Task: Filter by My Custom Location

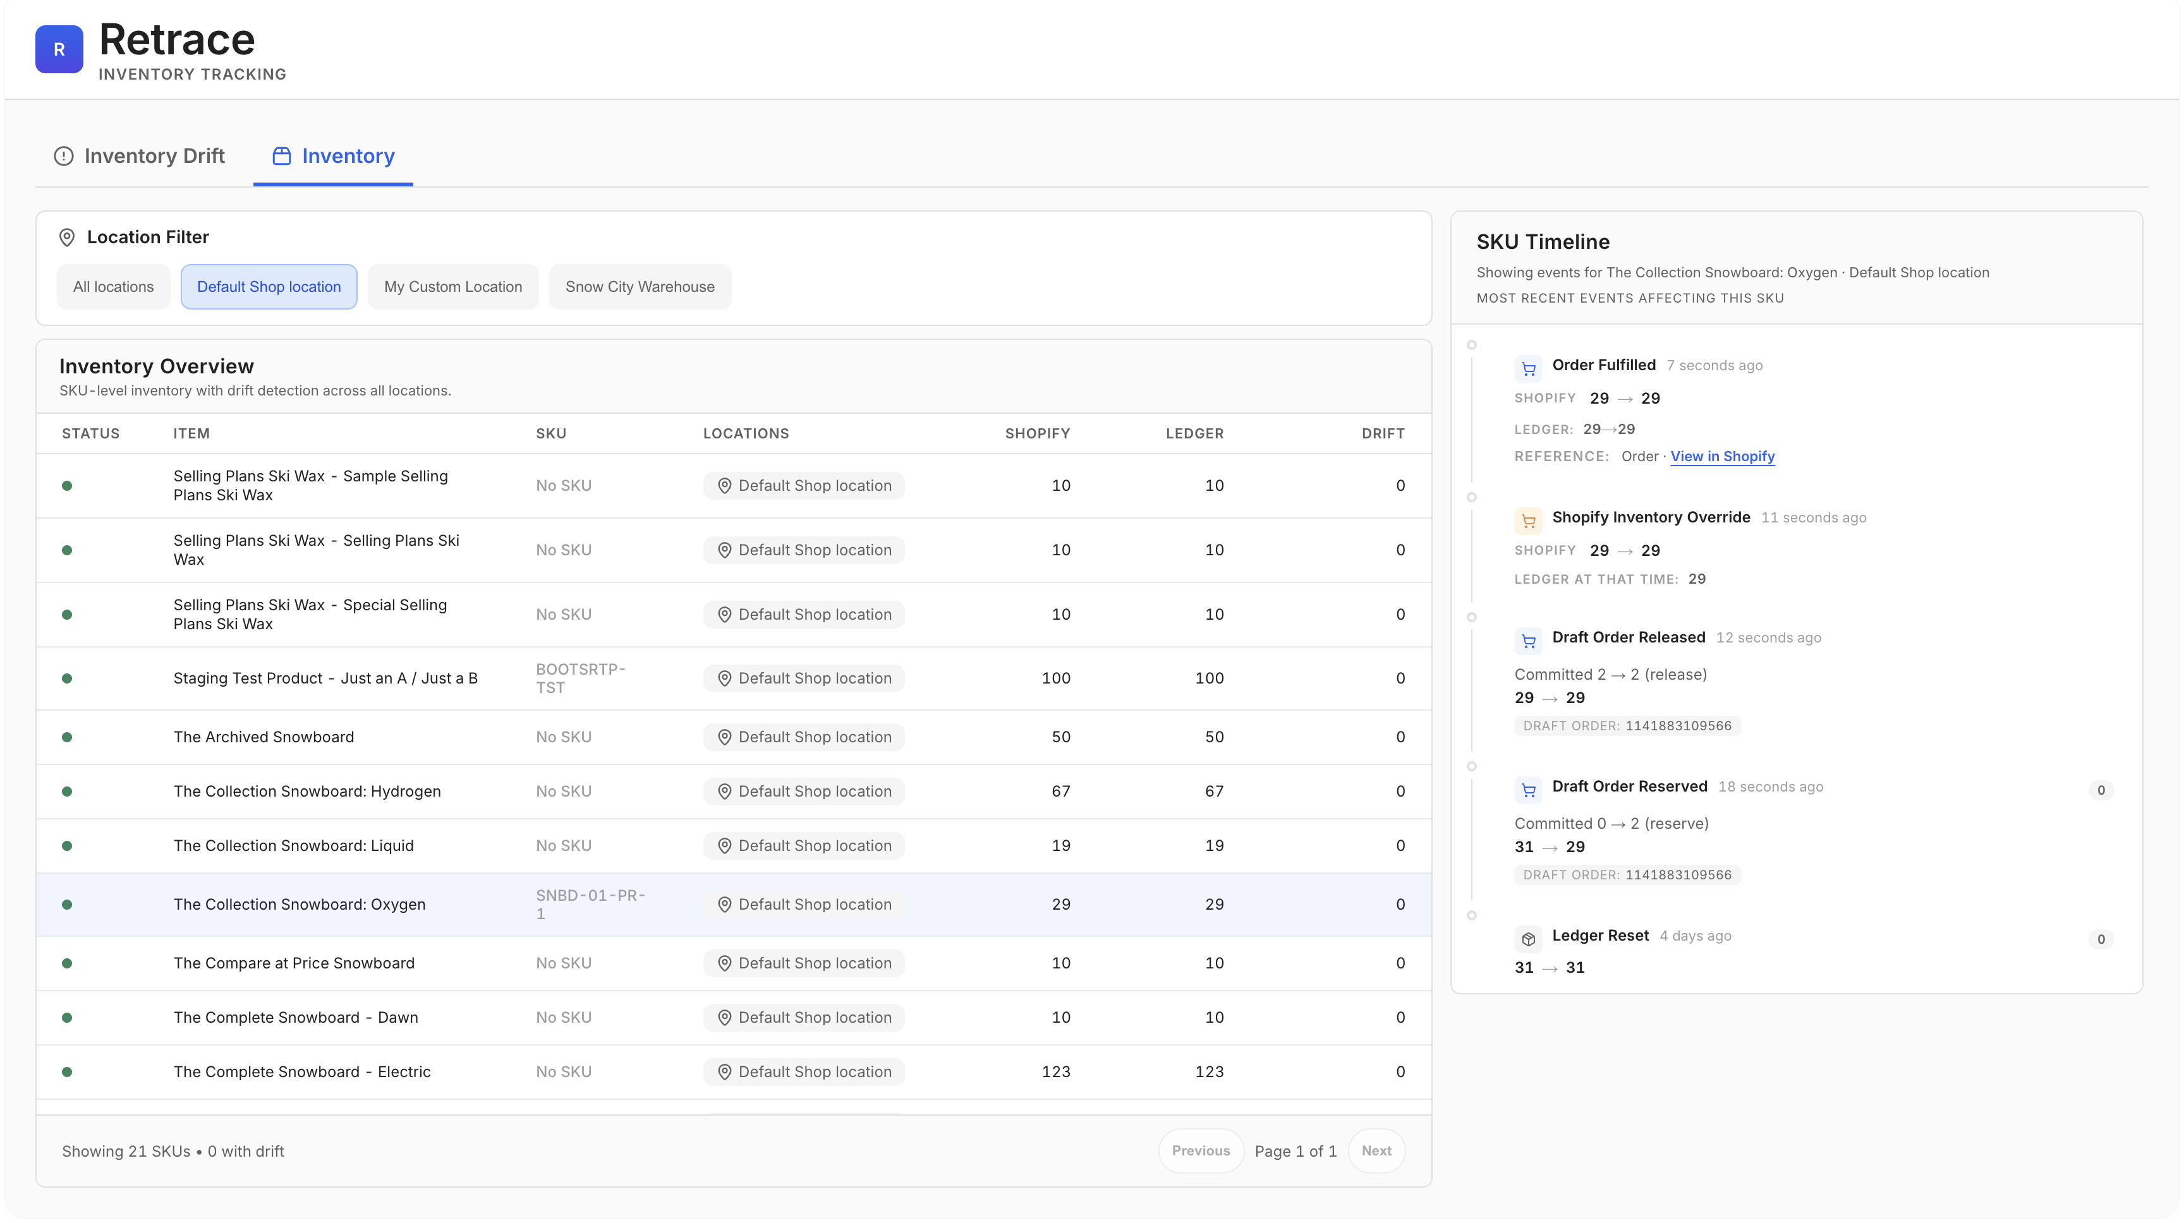Action: coord(452,286)
